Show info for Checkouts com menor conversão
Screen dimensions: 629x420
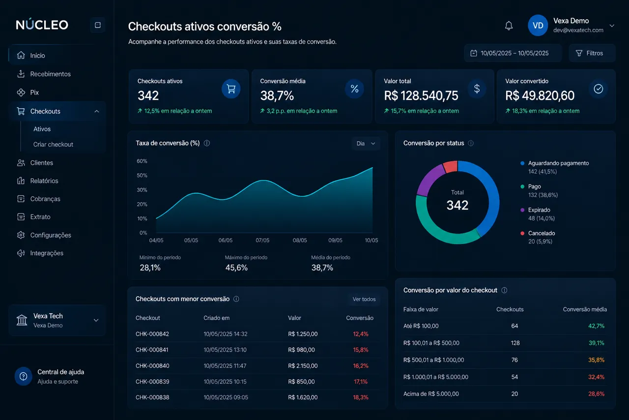click(x=236, y=299)
